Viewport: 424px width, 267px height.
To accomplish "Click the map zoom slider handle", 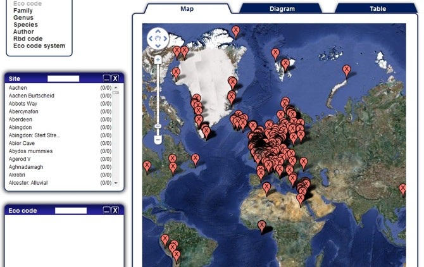I will pyautogui.click(x=158, y=126).
